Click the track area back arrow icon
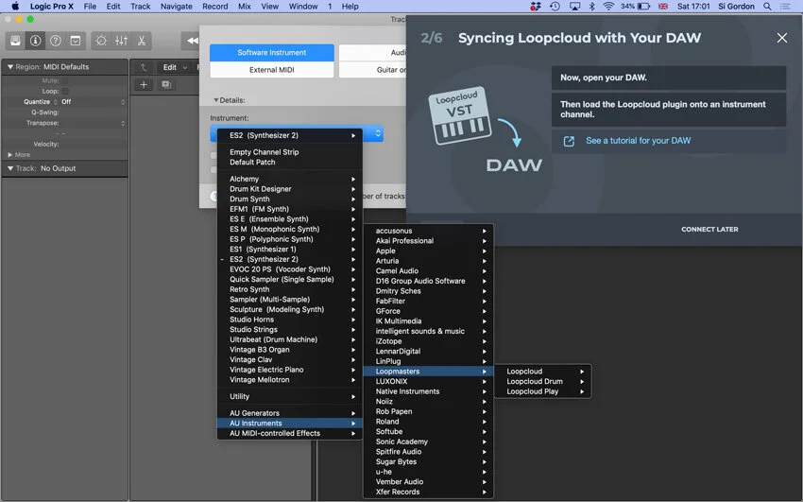 pos(144,67)
